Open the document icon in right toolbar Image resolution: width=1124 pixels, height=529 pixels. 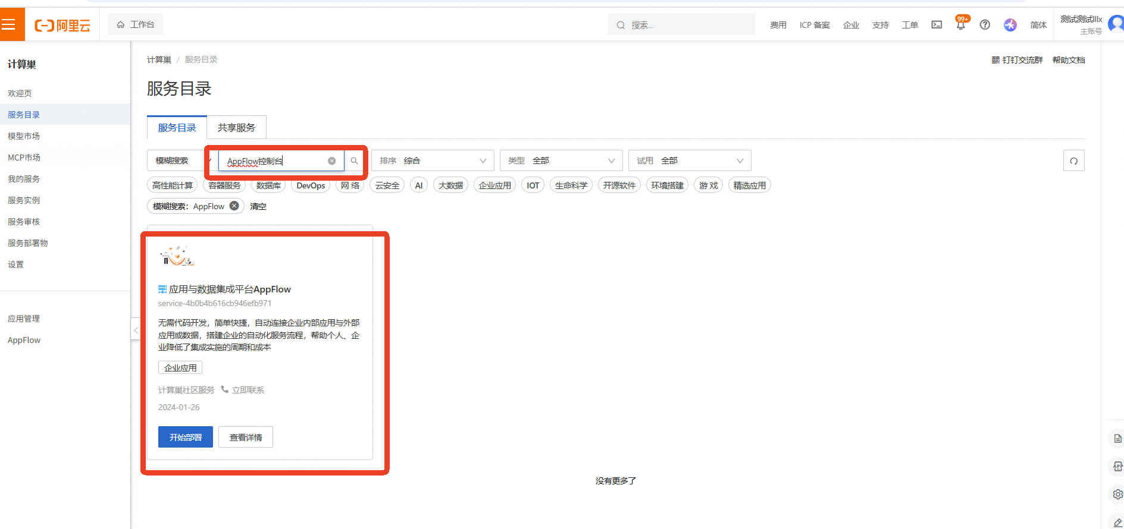click(x=1118, y=439)
